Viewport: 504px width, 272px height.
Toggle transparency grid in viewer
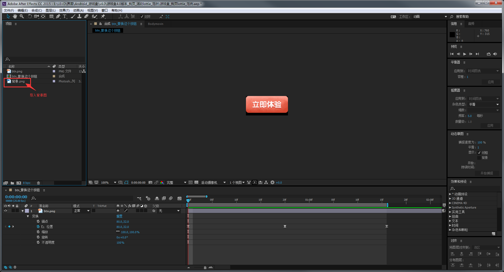click(196, 183)
